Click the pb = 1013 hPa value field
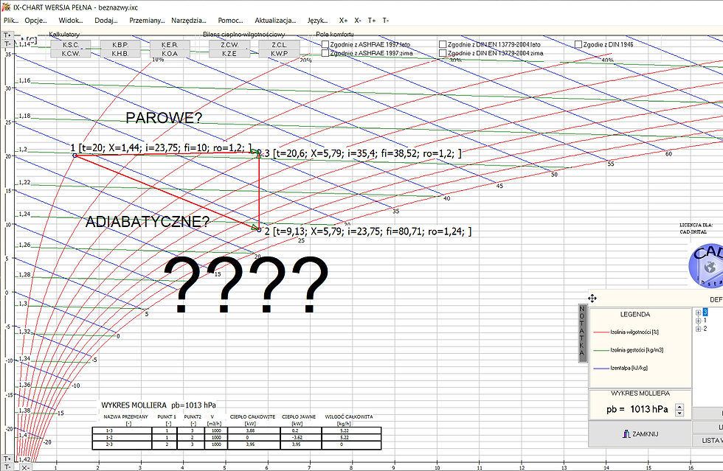This screenshot has width=723, height=471. click(x=637, y=409)
